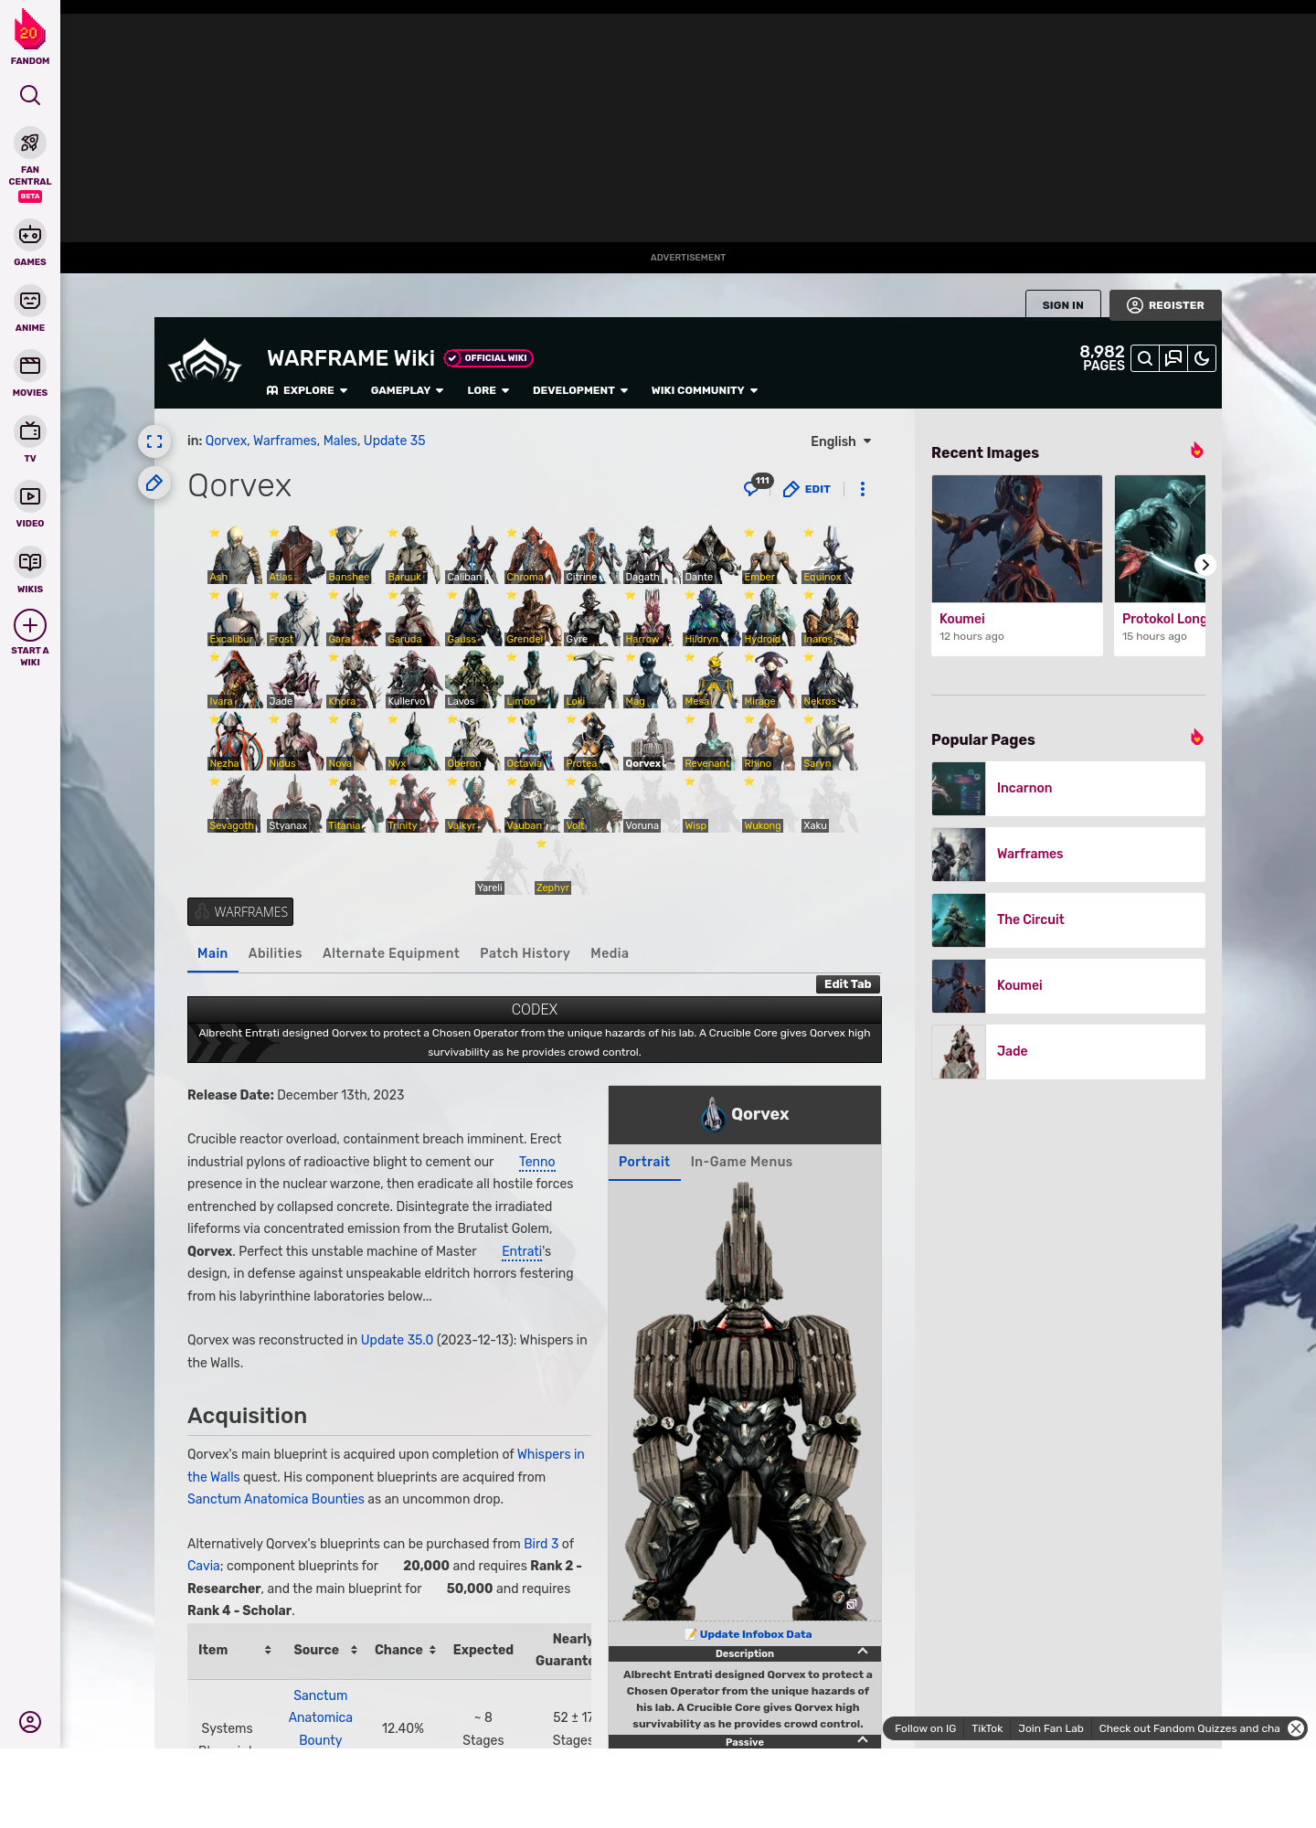The width and height of the screenshot is (1316, 1828).
Task: Select the Mesa warframe icon
Action: [711, 680]
